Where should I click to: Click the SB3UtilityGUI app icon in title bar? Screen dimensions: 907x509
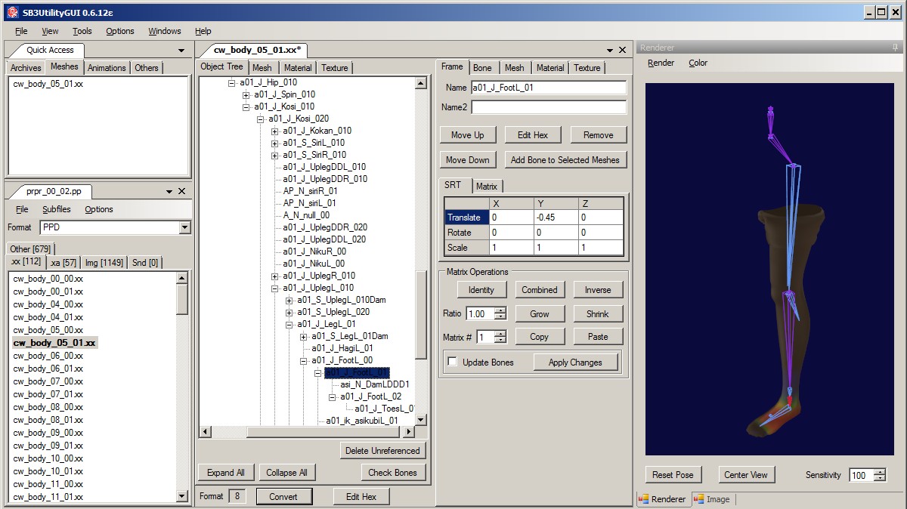point(12,13)
